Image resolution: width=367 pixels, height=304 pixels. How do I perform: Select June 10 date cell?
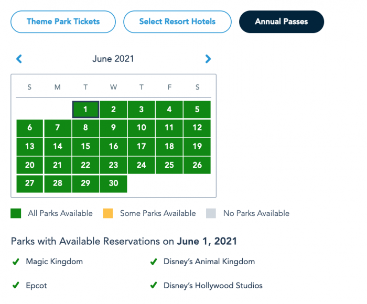click(142, 128)
